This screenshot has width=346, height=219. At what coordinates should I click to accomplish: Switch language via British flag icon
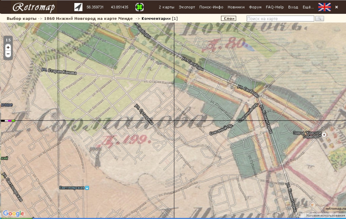[x=324, y=7]
